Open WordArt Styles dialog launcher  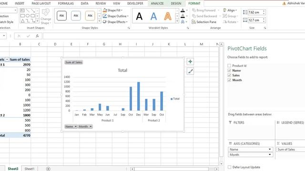[188, 28]
